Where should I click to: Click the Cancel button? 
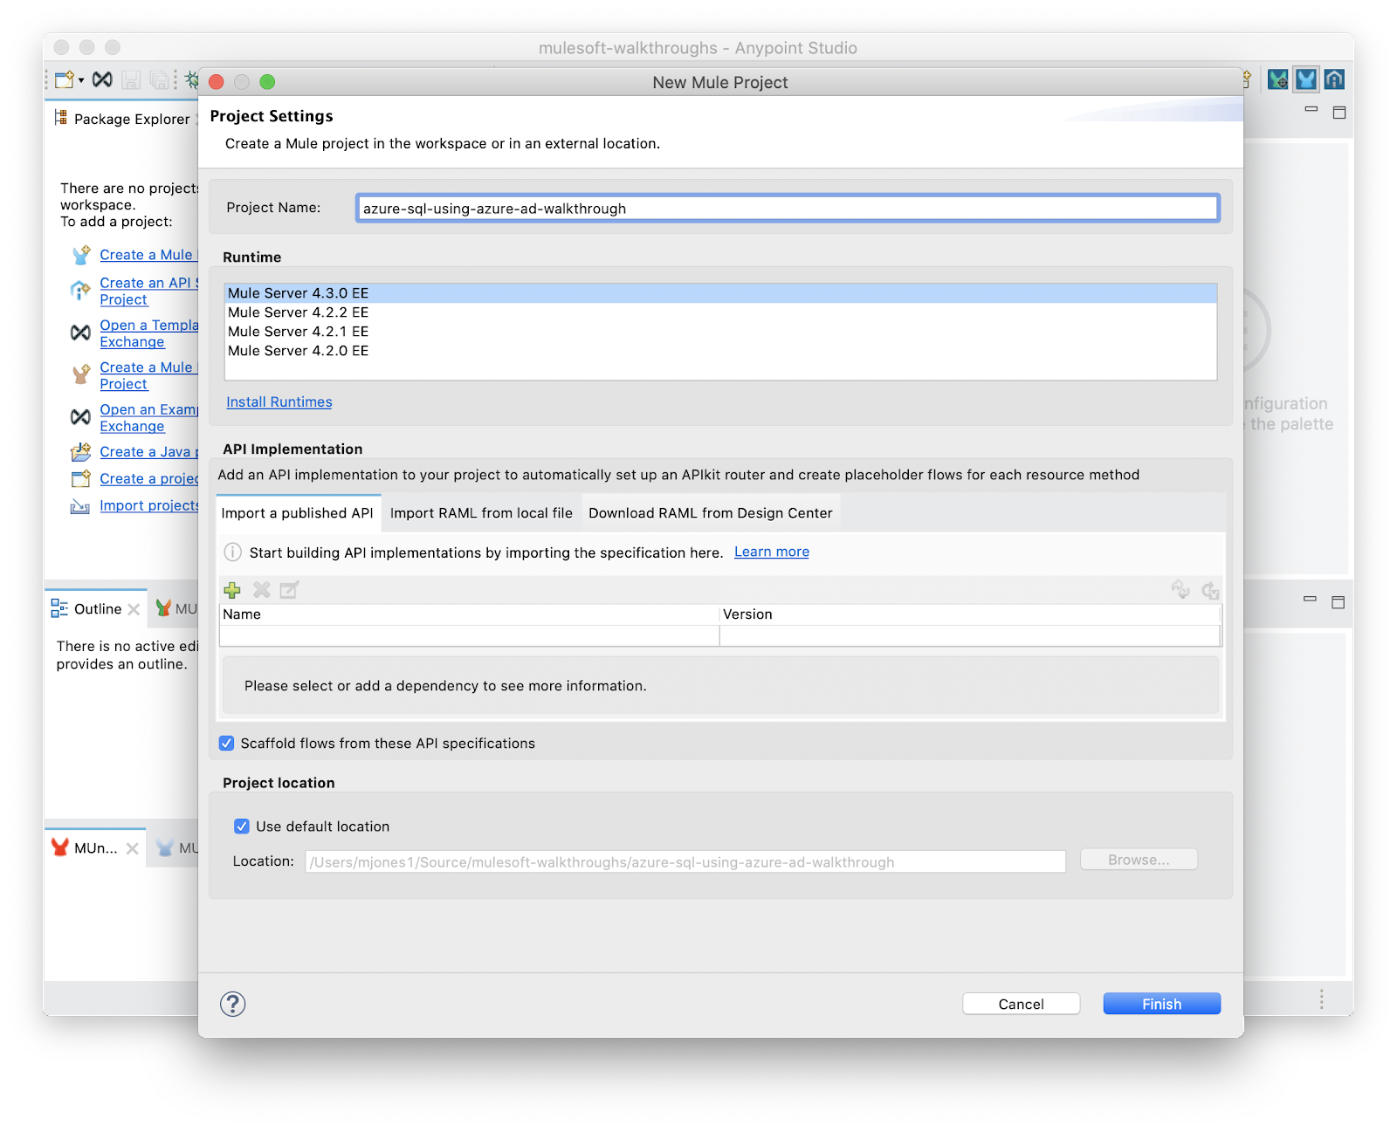(x=1021, y=1004)
